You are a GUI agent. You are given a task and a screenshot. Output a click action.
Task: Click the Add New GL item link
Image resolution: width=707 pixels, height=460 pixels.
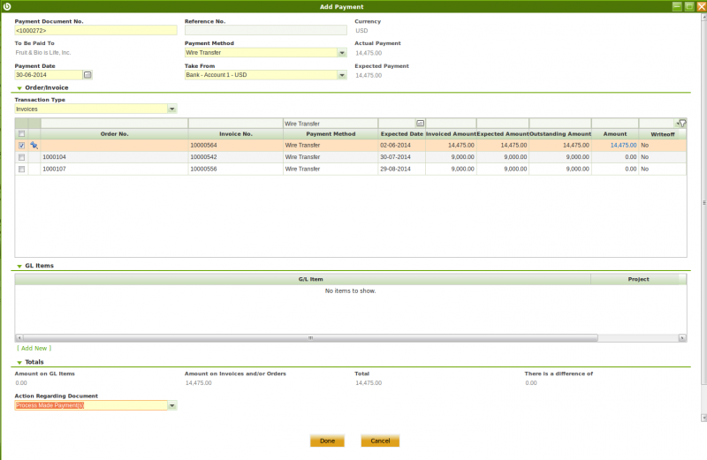click(34, 348)
